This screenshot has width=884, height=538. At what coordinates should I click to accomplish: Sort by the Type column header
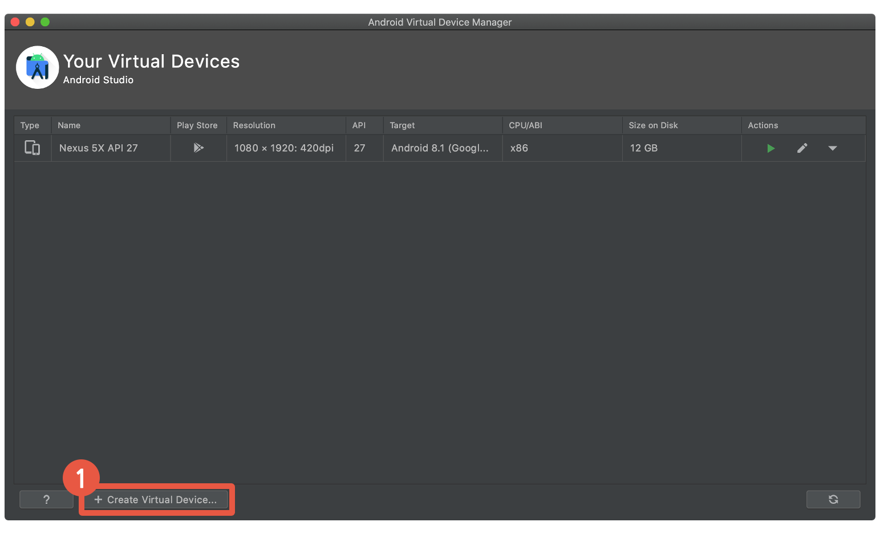pos(33,125)
